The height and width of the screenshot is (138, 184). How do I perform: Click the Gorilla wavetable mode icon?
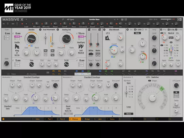pos(17,47)
